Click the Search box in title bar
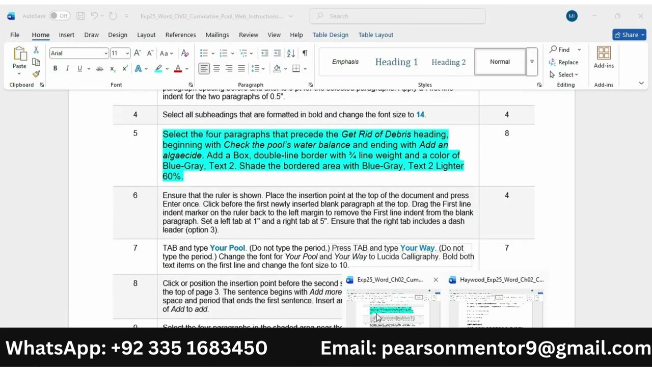This screenshot has width=652, height=367. tap(397, 16)
